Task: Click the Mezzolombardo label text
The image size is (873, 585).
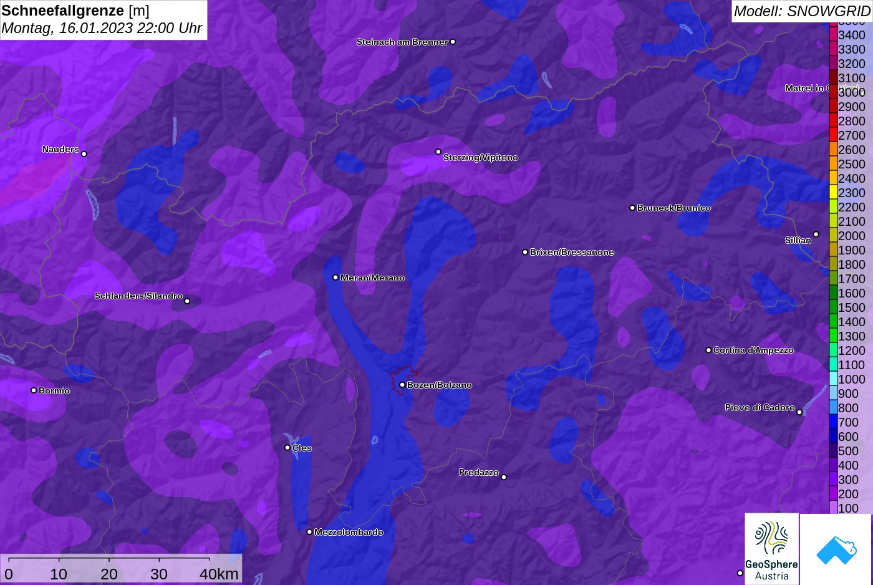Action: [x=349, y=532]
